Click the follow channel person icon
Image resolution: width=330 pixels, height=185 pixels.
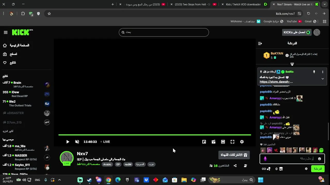[245, 166]
